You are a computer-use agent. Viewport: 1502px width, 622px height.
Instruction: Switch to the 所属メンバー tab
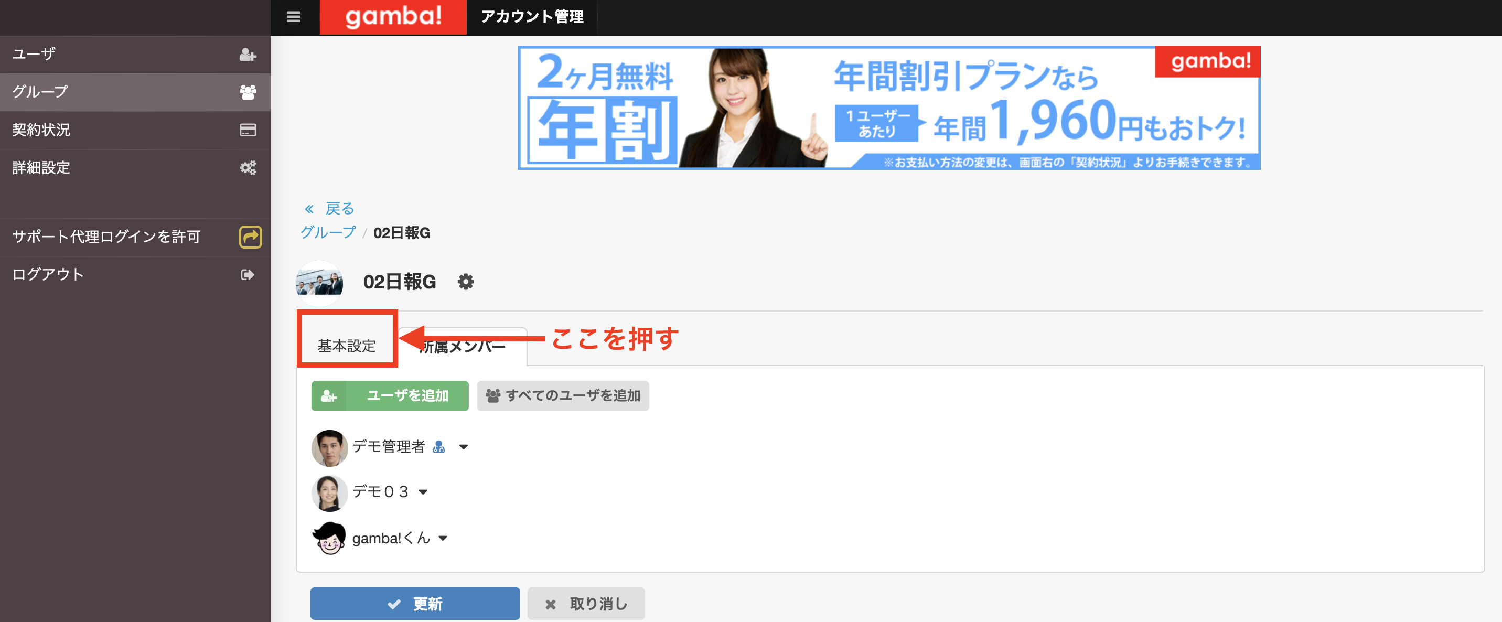[463, 347]
